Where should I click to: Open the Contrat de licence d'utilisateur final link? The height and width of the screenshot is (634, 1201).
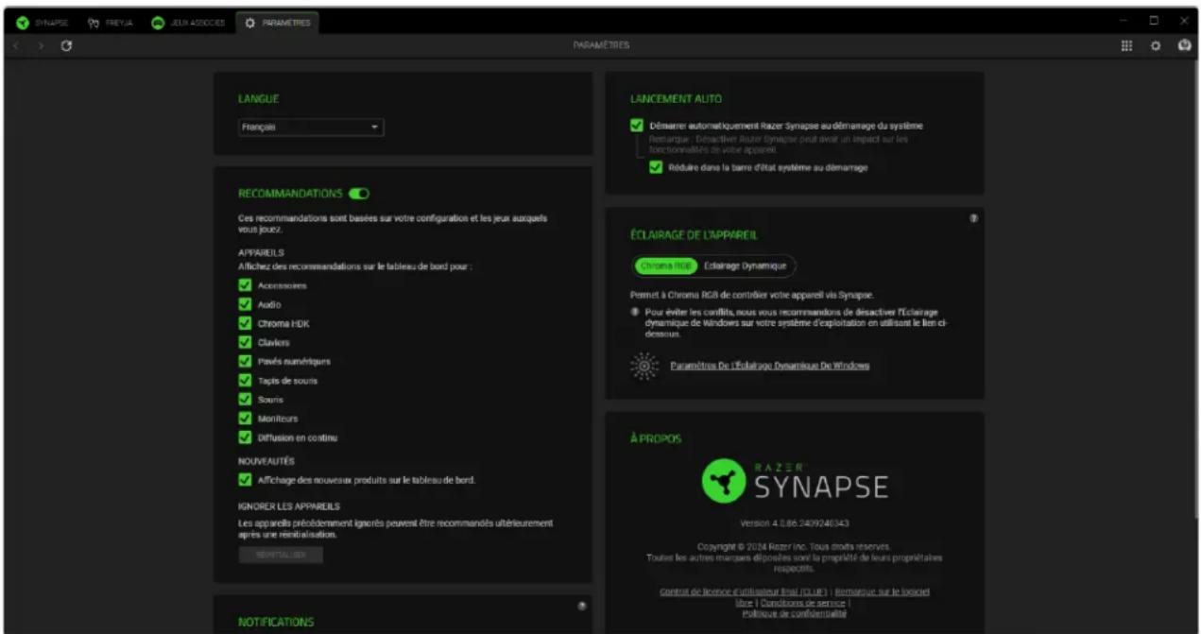click(x=744, y=591)
